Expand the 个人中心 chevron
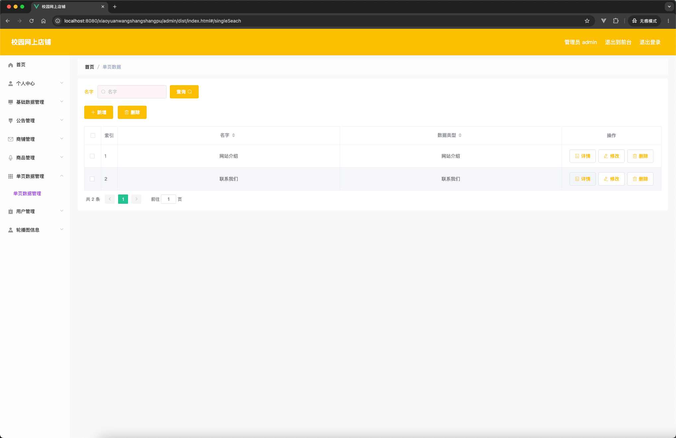676x438 pixels. tap(62, 83)
